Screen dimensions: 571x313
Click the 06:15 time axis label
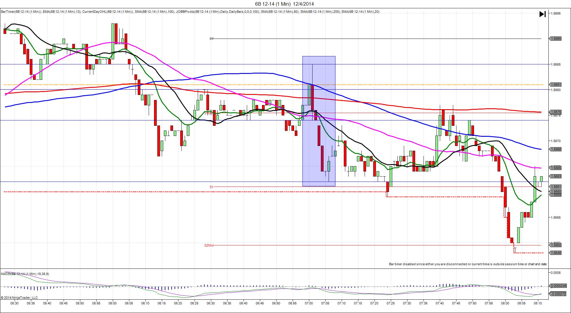pyautogui.click(x=161, y=304)
